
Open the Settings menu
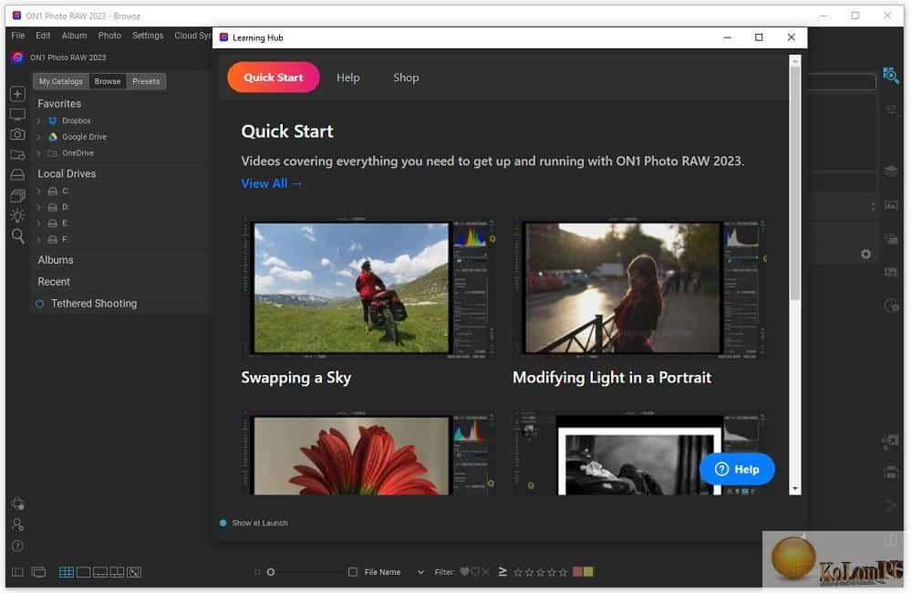coord(148,36)
